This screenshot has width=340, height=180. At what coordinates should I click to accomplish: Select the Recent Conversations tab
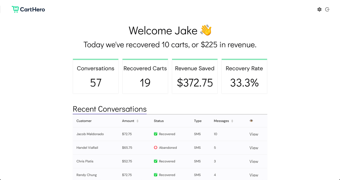(109, 109)
